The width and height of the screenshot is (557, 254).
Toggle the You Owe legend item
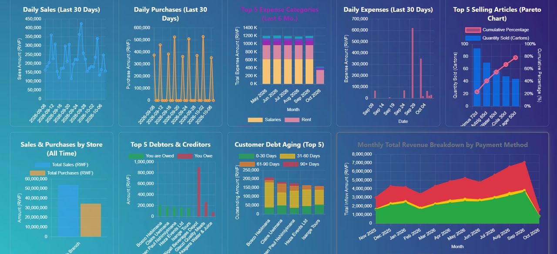[195, 156]
